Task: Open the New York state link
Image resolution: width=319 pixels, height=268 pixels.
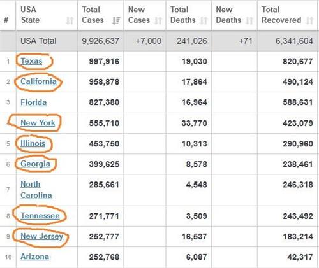Action: tap(38, 123)
